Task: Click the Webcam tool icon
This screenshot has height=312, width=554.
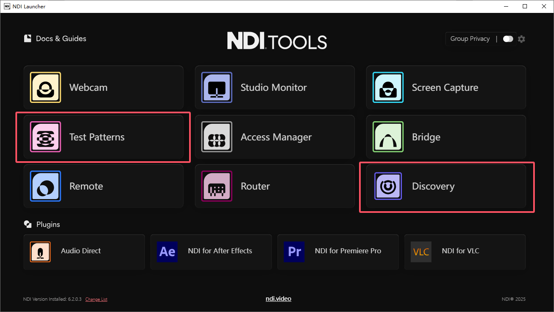Action: pos(45,87)
